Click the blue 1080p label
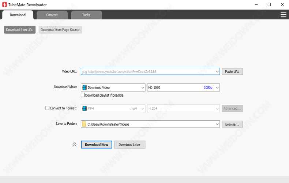The width and height of the screenshot is (289, 183). point(208,87)
